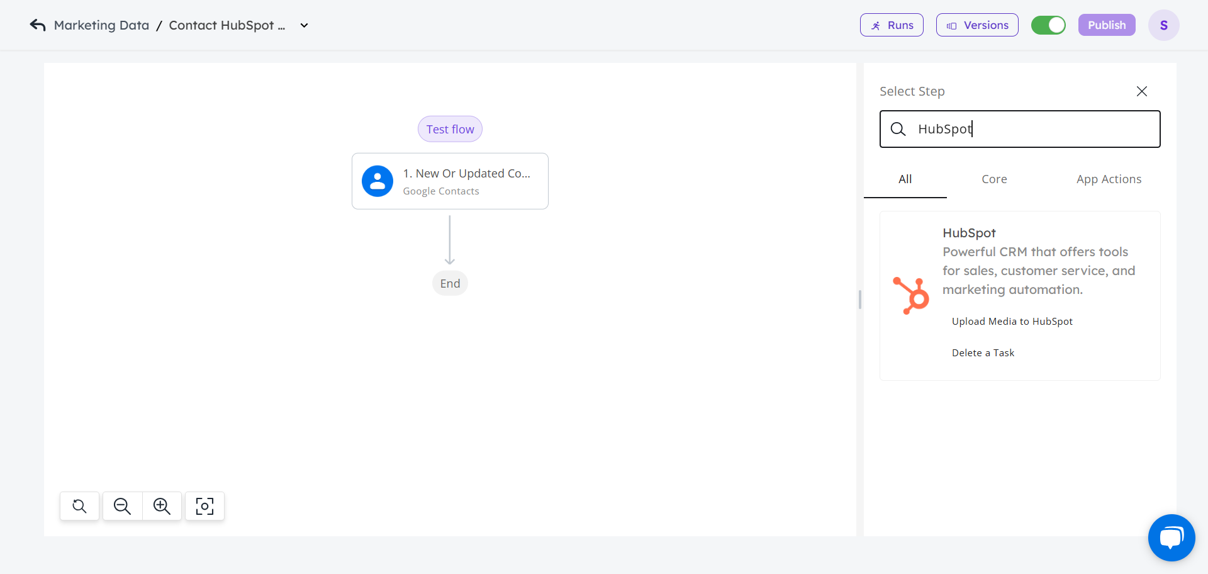Click the back arrow icon
Viewport: 1208px width, 574px height.
click(38, 25)
